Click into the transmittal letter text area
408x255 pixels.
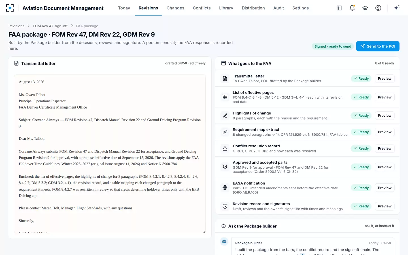(x=110, y=154)
